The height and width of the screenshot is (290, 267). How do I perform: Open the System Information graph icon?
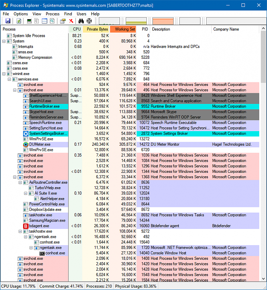(x=29, y=21)
